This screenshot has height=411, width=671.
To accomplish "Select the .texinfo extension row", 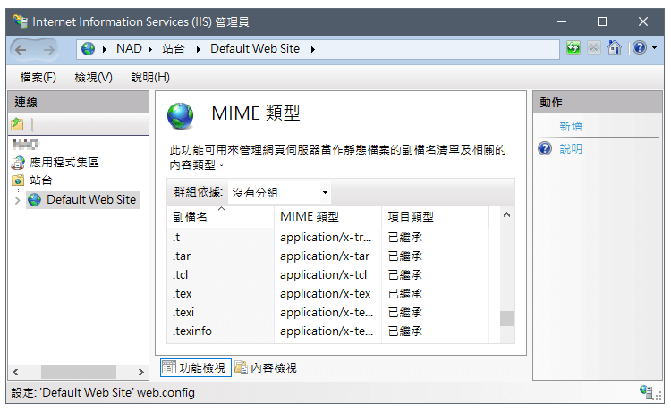I will pyautogui.click(x=327, y=331).
